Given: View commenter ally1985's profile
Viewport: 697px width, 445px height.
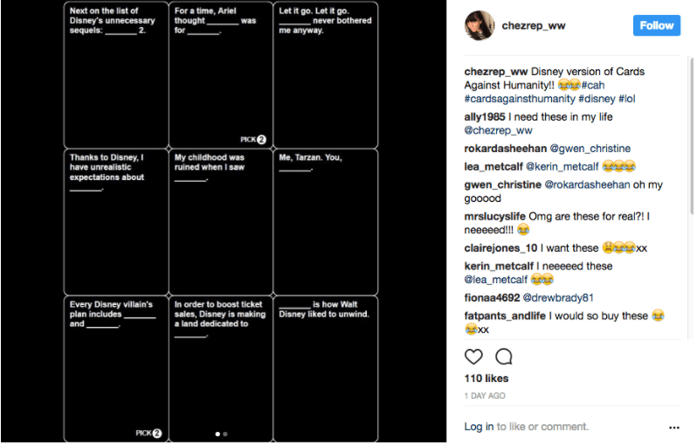Looking at the screenshot, I should coord(485,116).
